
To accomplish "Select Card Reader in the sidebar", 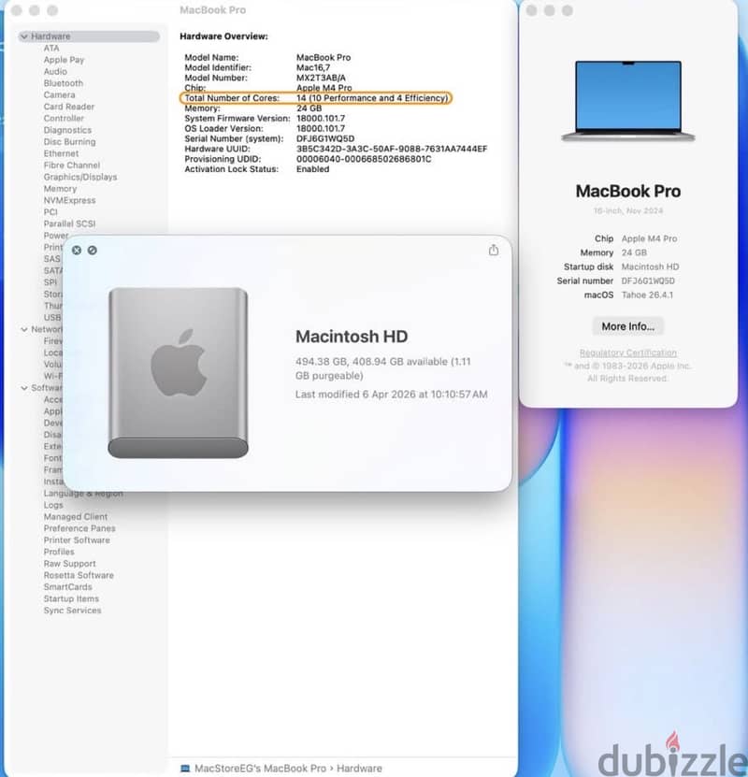I will (69, 107).
